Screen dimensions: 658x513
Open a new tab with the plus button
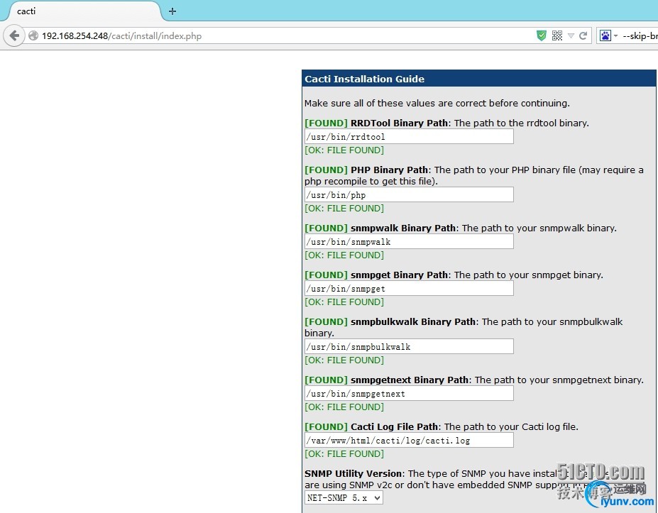tap(172, 11)
